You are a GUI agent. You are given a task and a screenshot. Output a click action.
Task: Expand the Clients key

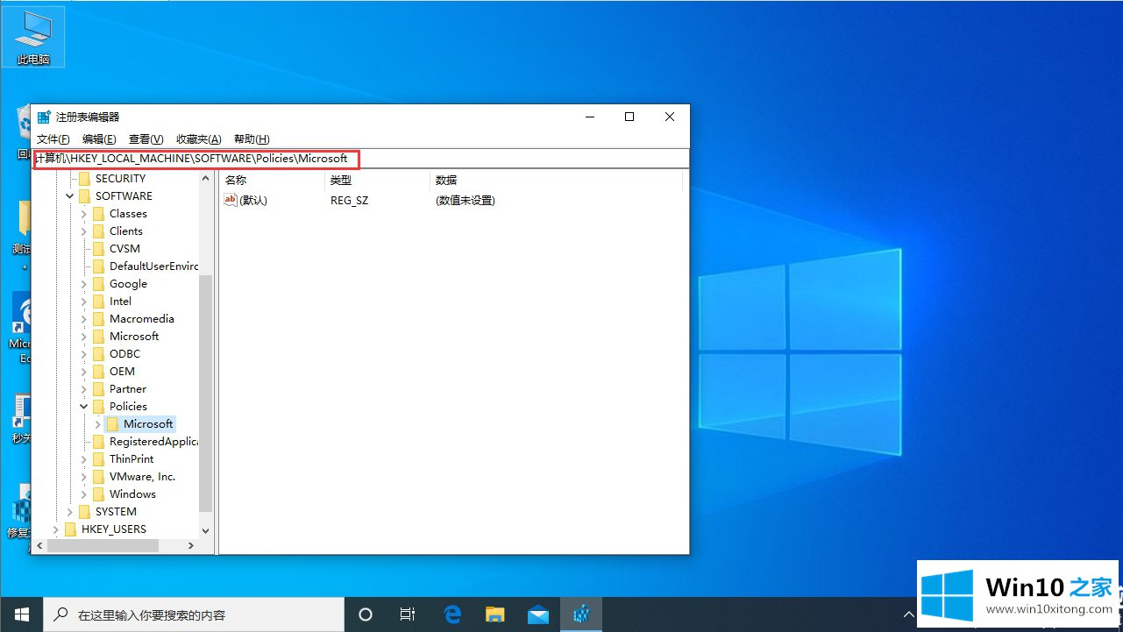click(84, 231)
